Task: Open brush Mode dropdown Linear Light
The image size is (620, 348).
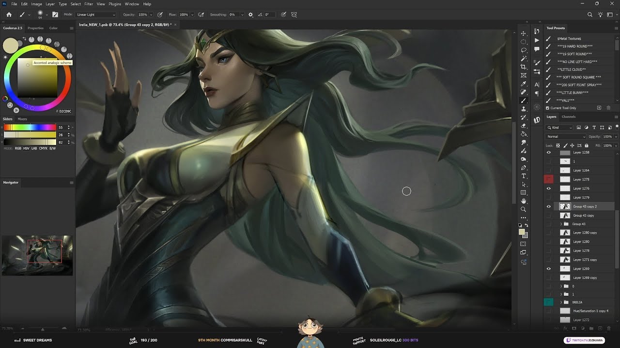Action: pos(96,14)
